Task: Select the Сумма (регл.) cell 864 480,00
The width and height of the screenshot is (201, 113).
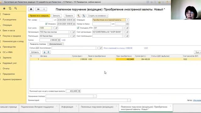Action: (142, 59)
